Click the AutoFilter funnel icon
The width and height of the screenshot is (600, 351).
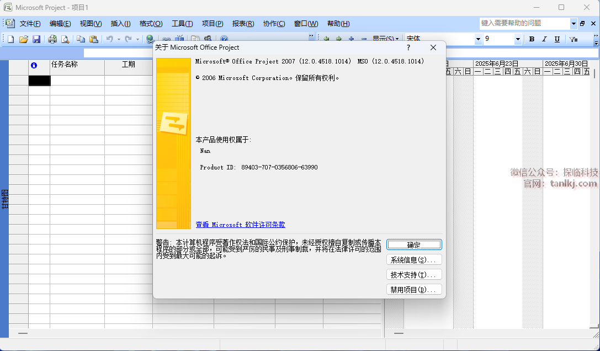(574, 39)
